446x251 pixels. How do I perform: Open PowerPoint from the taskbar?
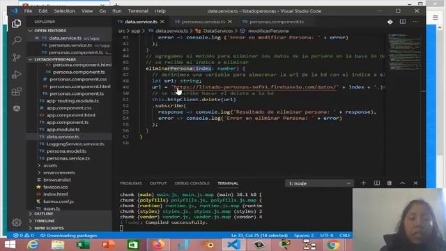[x=108, y=245]
